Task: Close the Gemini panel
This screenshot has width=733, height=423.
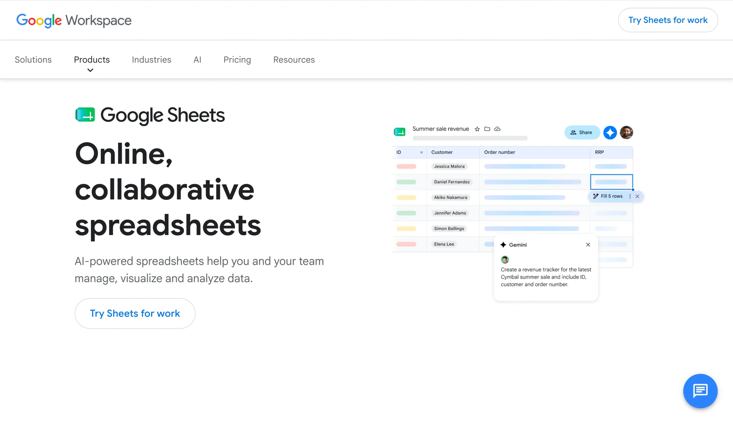Action: pyautogui.click(x=588, y=245)
